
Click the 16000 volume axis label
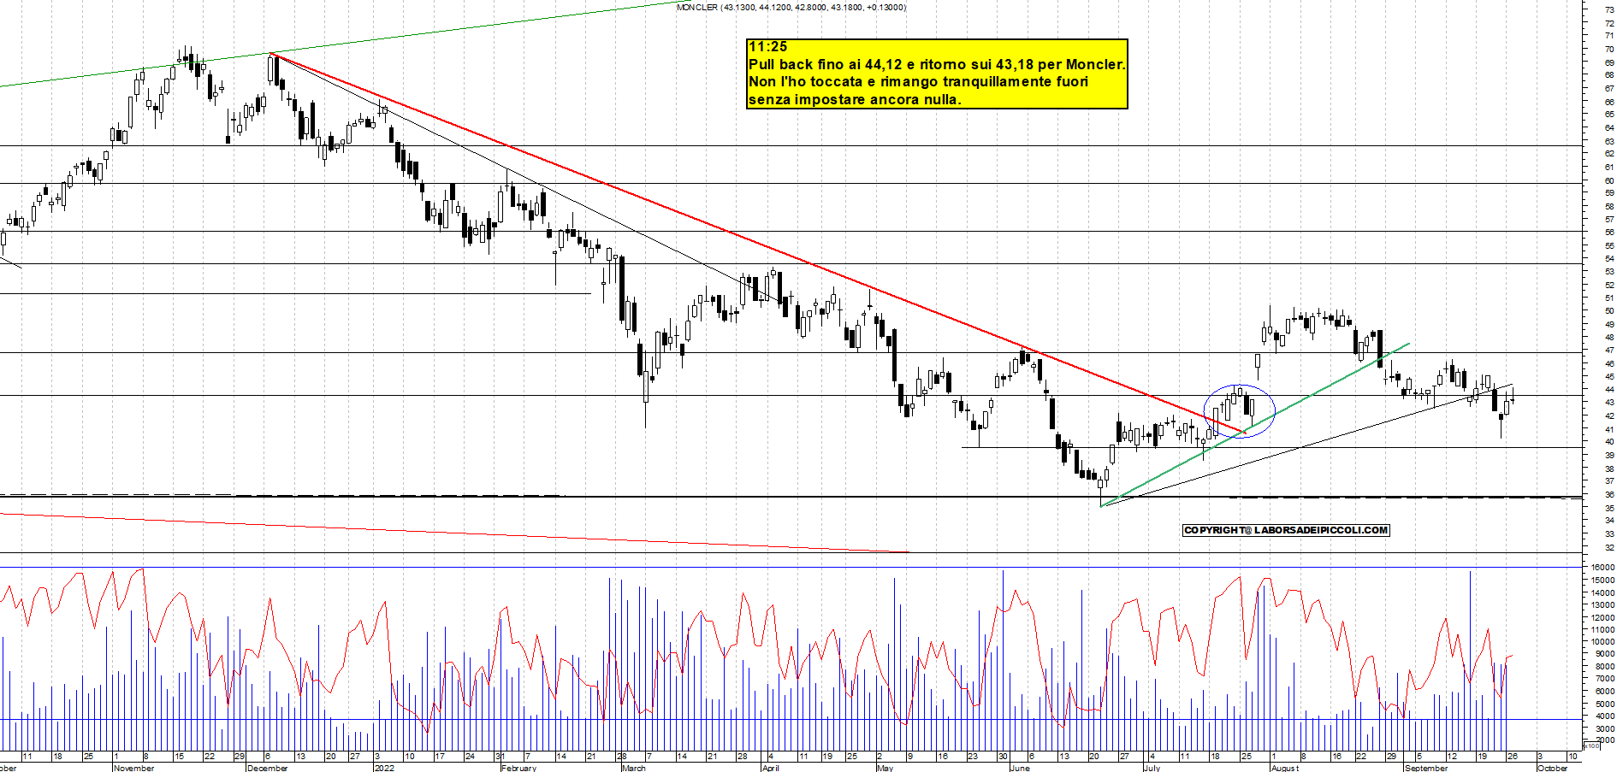pyautogui.click(x=1602, y=567)
